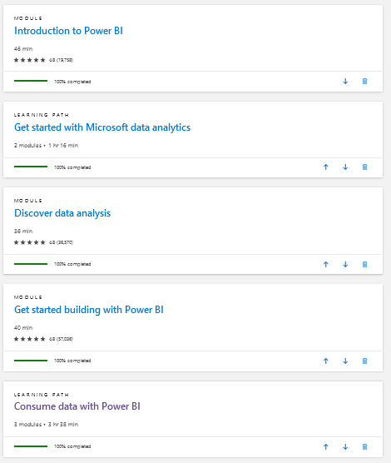Viewport: 391px width, 463px height.
Task: Move Get started with Microsoft data analytics up
Action: tap(326, 167)
